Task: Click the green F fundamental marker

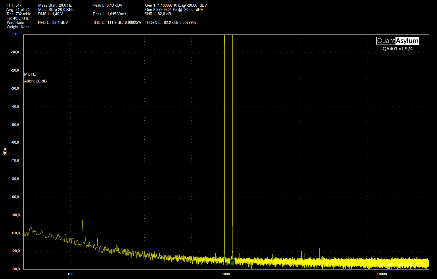Action: 232,262
